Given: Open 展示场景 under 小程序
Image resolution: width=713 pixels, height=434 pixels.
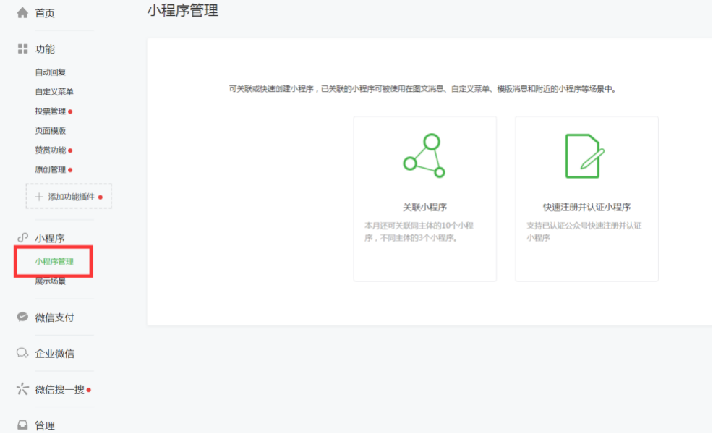Looking at the screenshot, I should (x=51, y=281).
